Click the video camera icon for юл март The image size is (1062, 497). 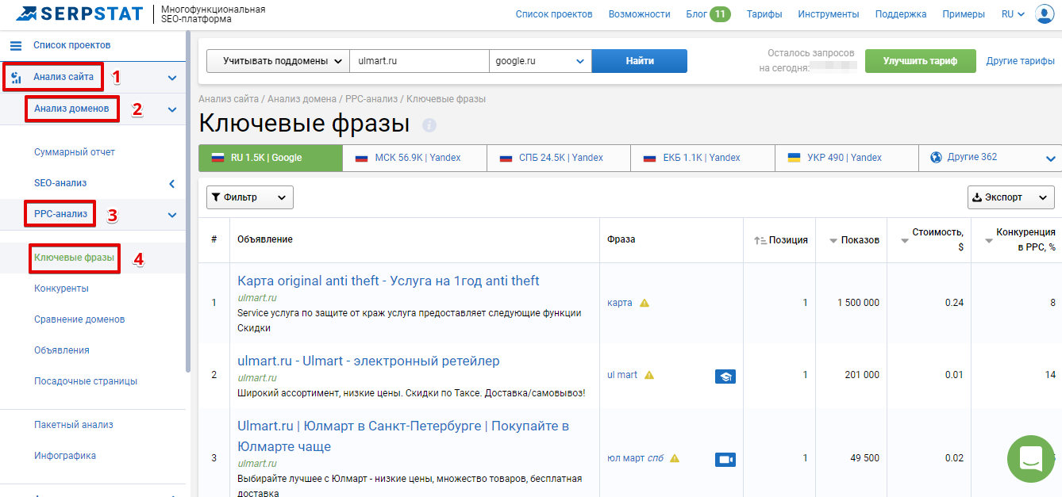[x=725, y=460]
